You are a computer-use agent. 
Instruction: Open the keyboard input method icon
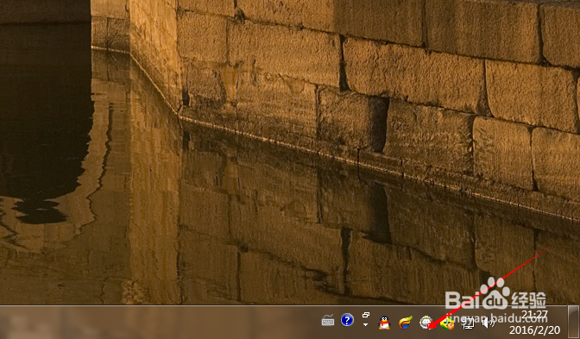[x=328, y=321]
